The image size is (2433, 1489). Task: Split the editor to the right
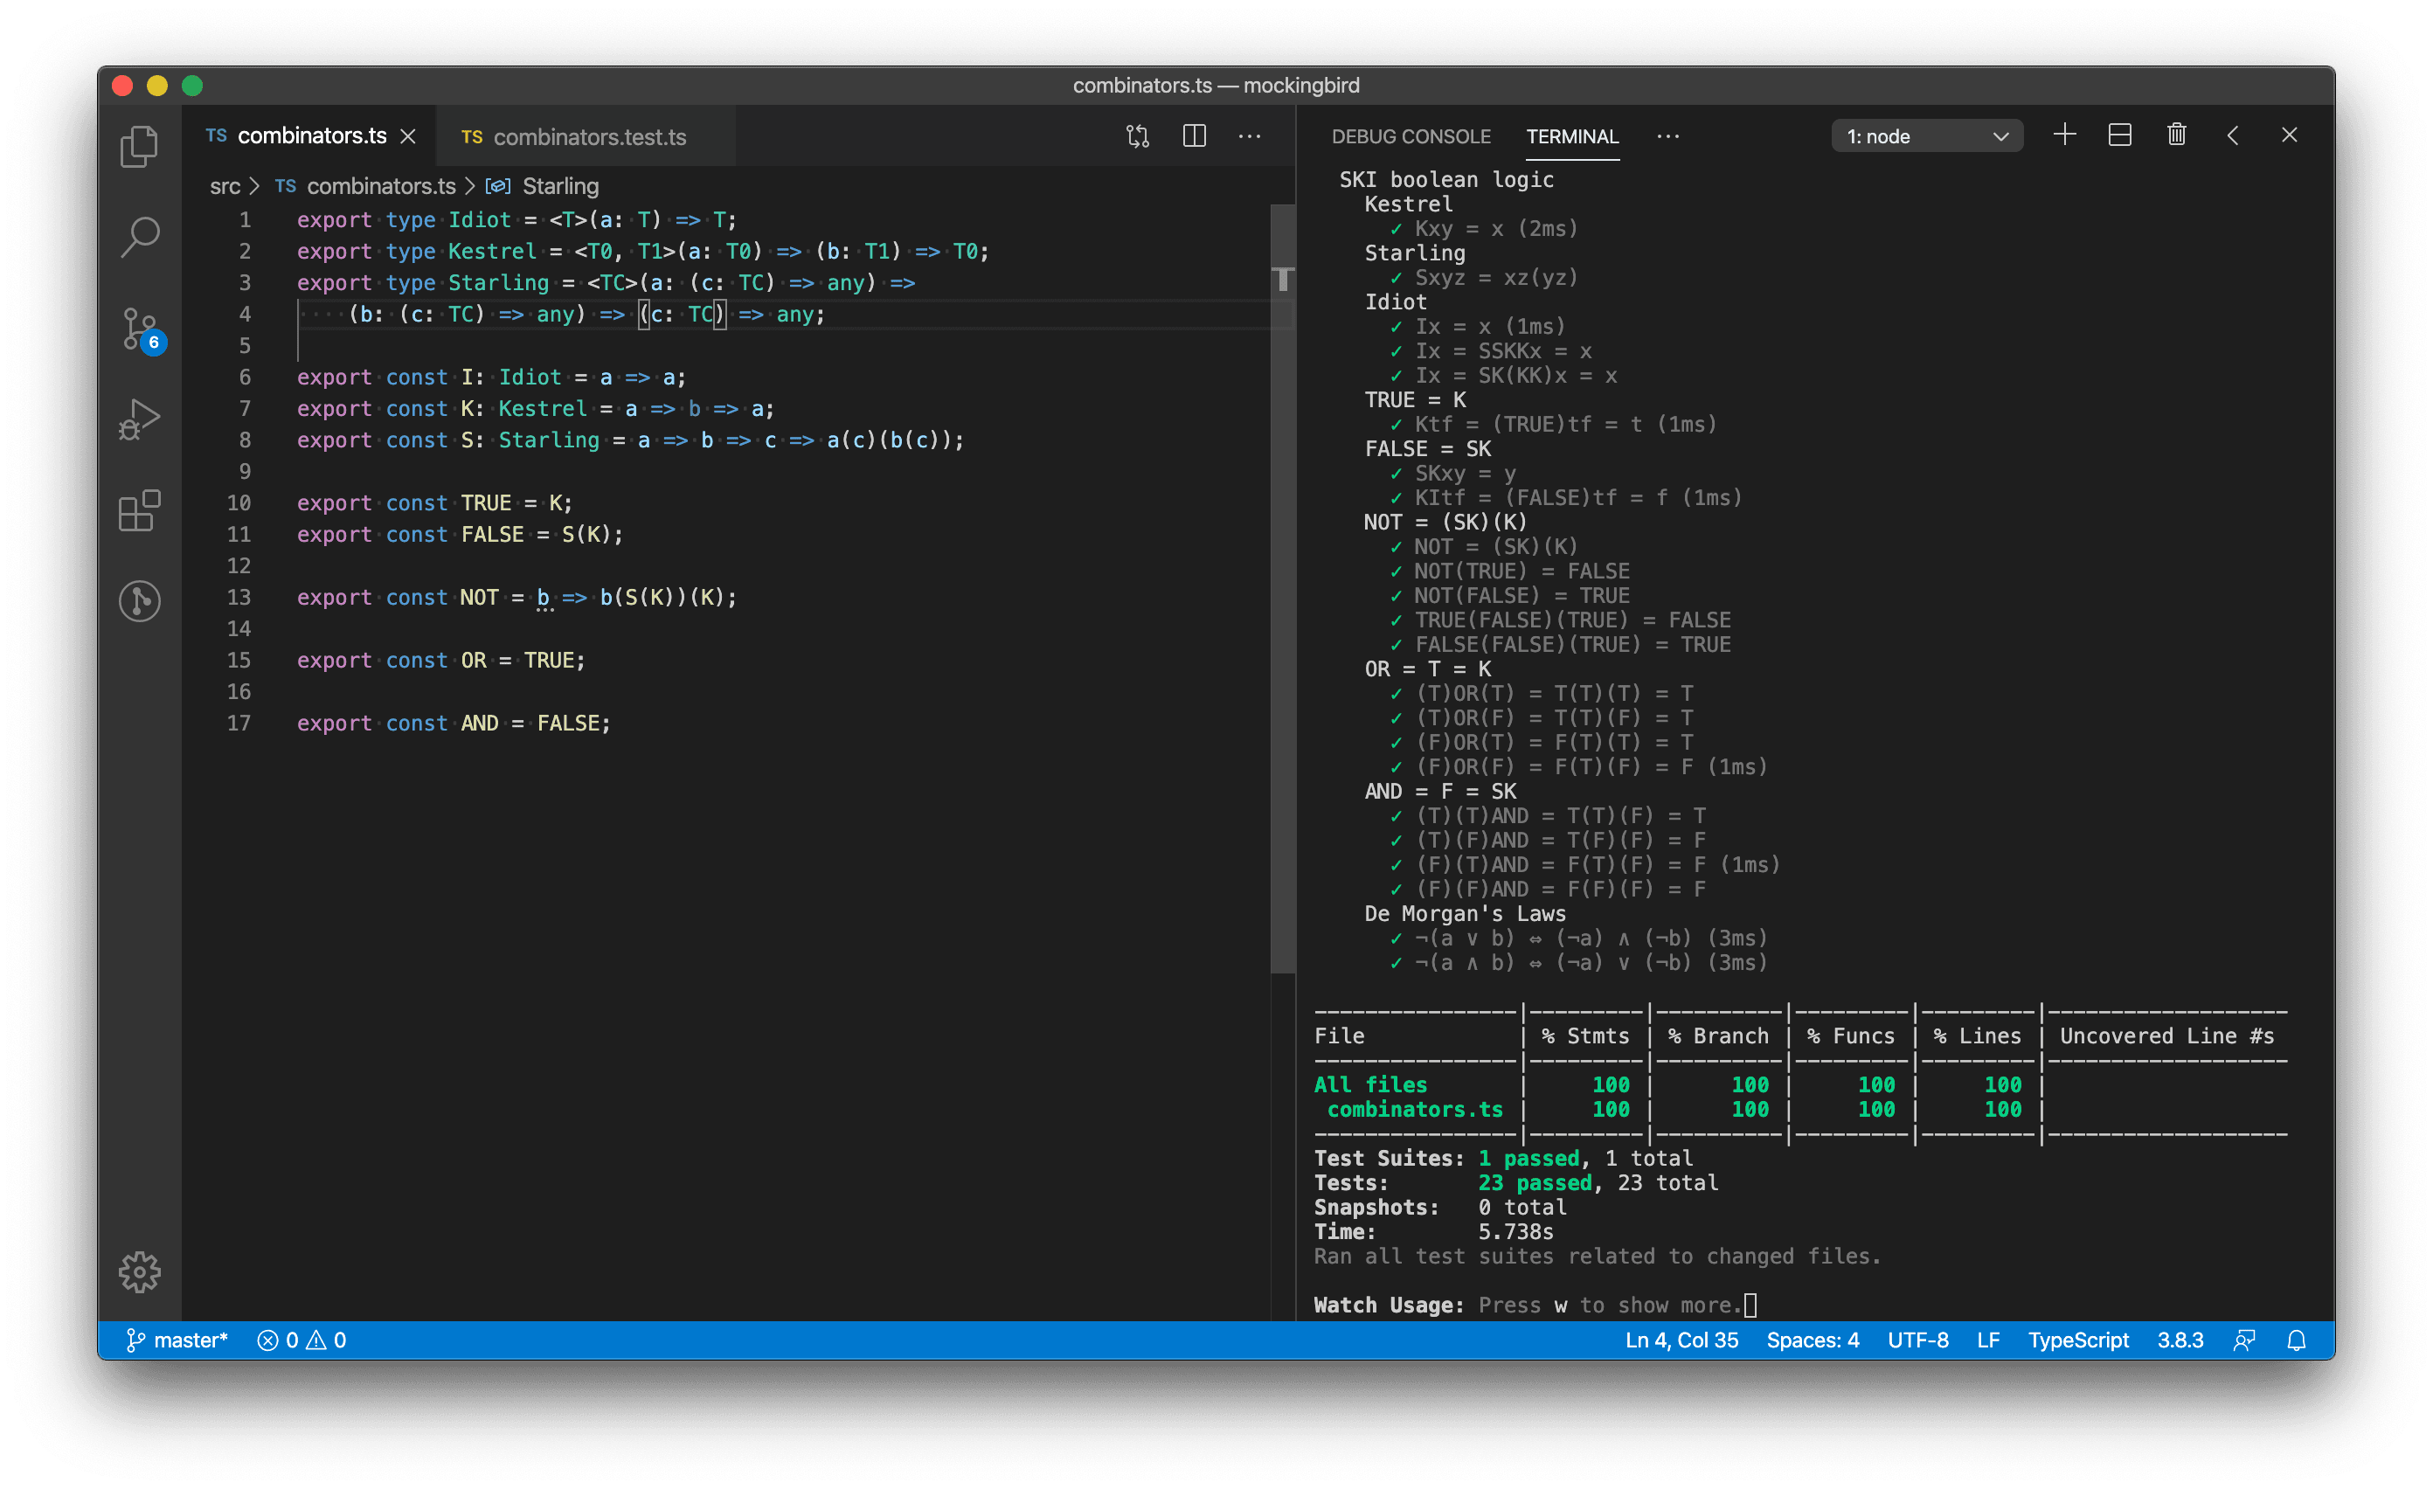pos(1194,136)
